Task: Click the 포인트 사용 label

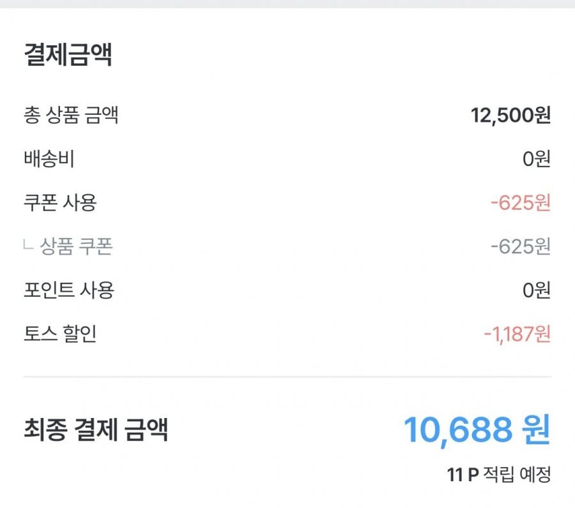Action: [69, 290]
